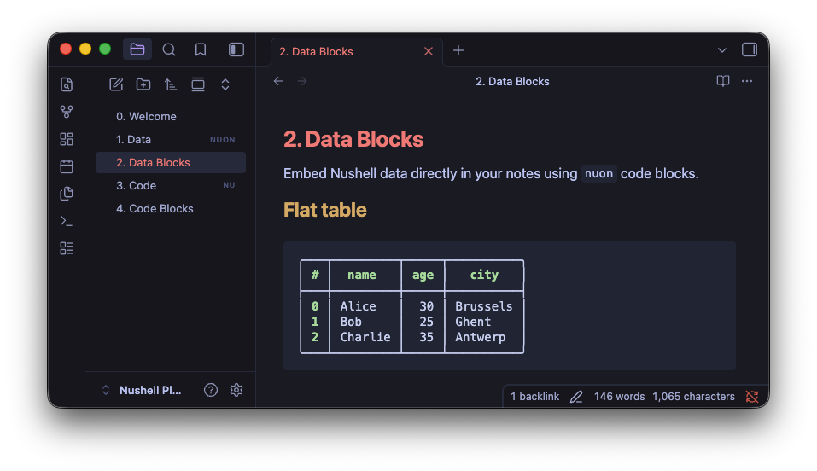Open the search pane icon
Screen dimensions: 817x471
coord(169,49)
